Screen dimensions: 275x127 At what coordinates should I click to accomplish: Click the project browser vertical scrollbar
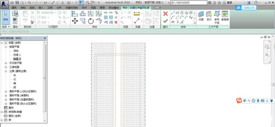click(44, 78)
